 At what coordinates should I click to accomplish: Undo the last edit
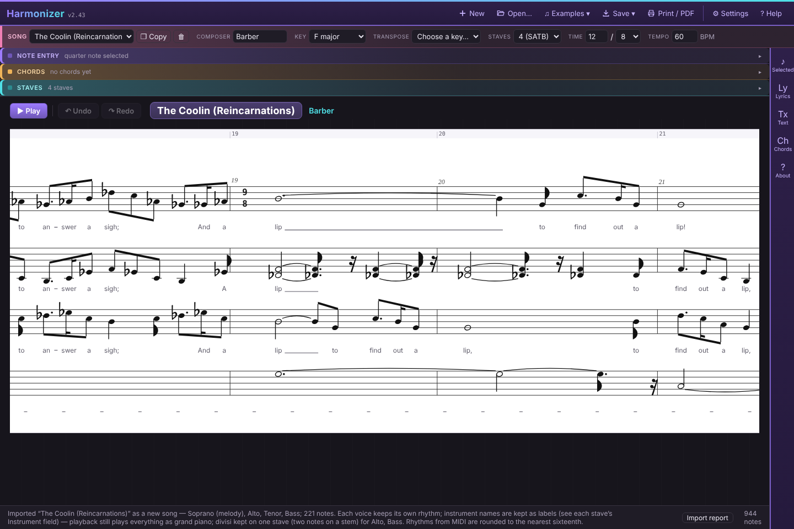(78, 111)
